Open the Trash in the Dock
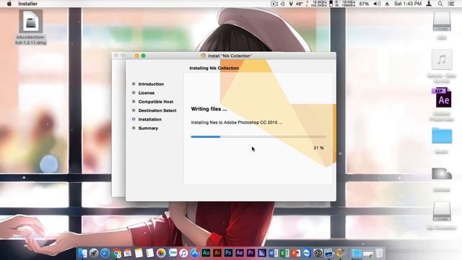Viewport: 462px width, 260px height. pyautogui.click(x=380, y=253)
